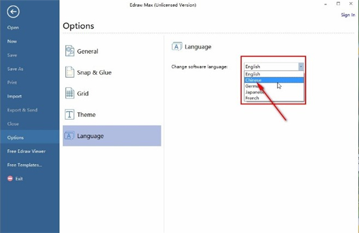Choose Save As in the sidebar
Viewport: 359px width, 233px height.
pos(15,69)
